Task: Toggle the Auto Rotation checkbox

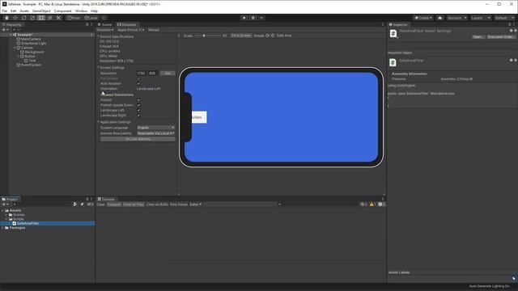Action: click(x=138, y=83)
